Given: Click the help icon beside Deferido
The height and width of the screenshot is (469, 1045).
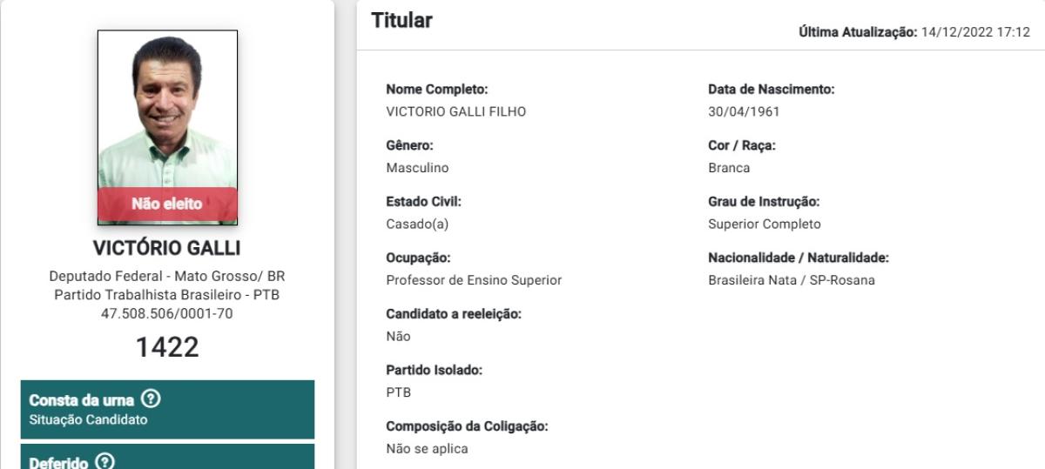Looking at the screenshot, I should point(105,462).
